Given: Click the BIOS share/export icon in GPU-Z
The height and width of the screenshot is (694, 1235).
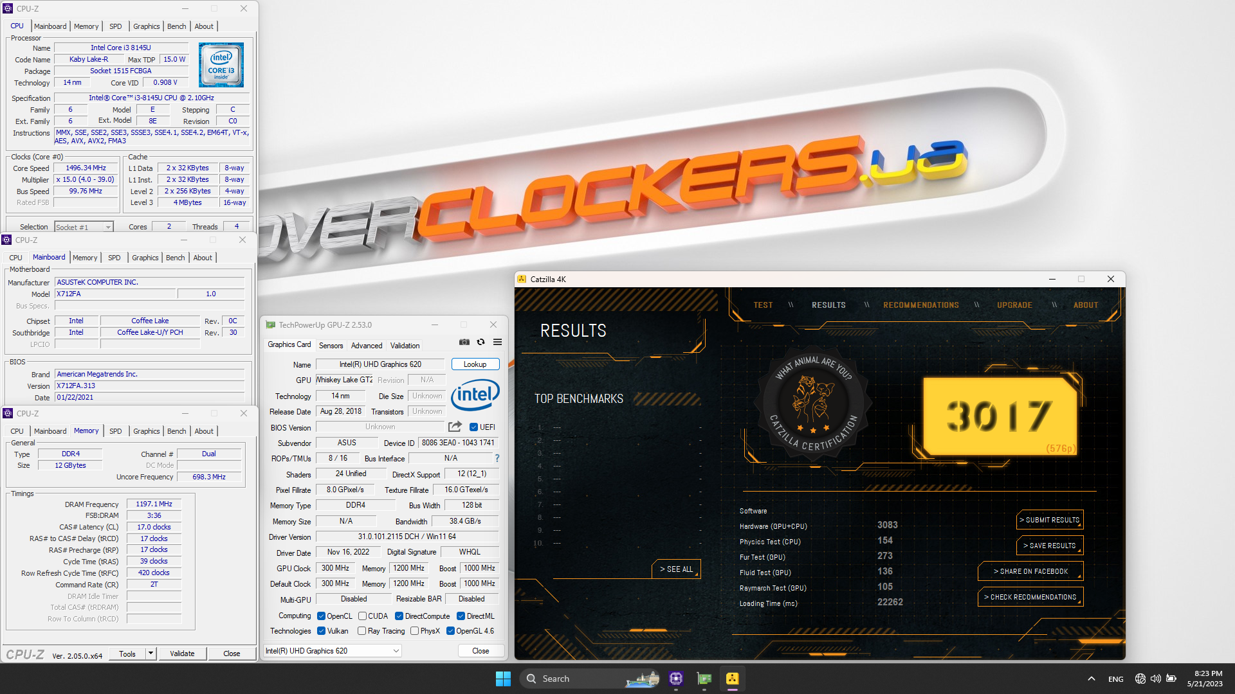Looking at the screenshot, I should (x=455, y=427).
